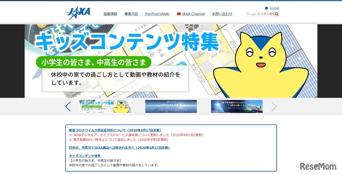Open the キッズコンテンツ特集 text link

coord(85,156)
